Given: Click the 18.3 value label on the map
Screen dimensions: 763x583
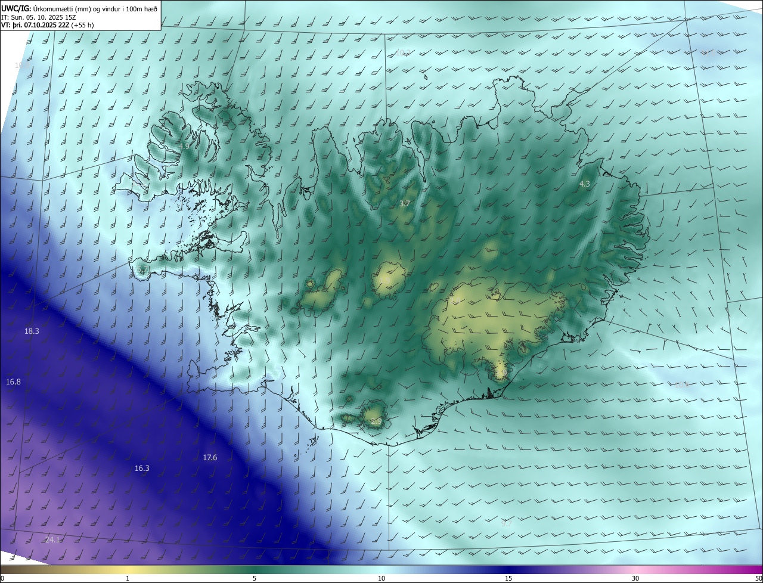Looking at the screenshot, I should pyautogui.click(x=32, y=331).
